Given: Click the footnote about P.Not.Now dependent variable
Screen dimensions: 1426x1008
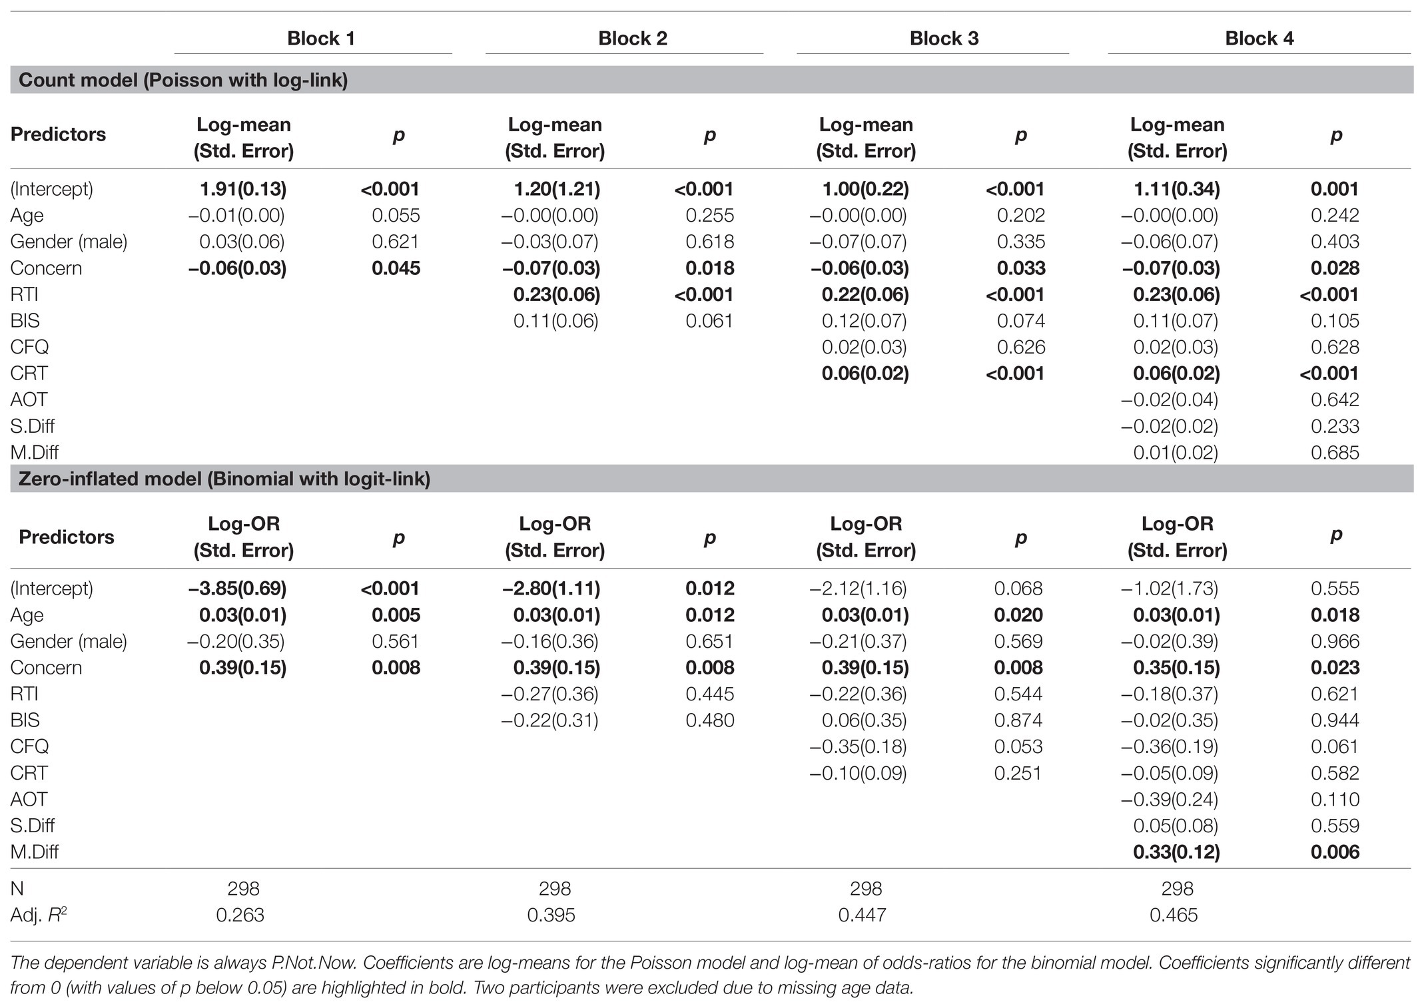Looking at the screenshot, I should click(x=710, y=975).
